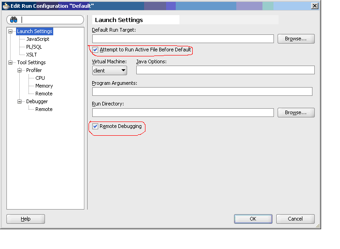Click the Default Run Target field
Viewport: 340px width, 249px height.
tap(183, 39)
